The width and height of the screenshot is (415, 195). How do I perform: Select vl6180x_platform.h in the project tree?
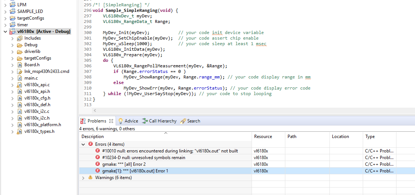[43, 125]
